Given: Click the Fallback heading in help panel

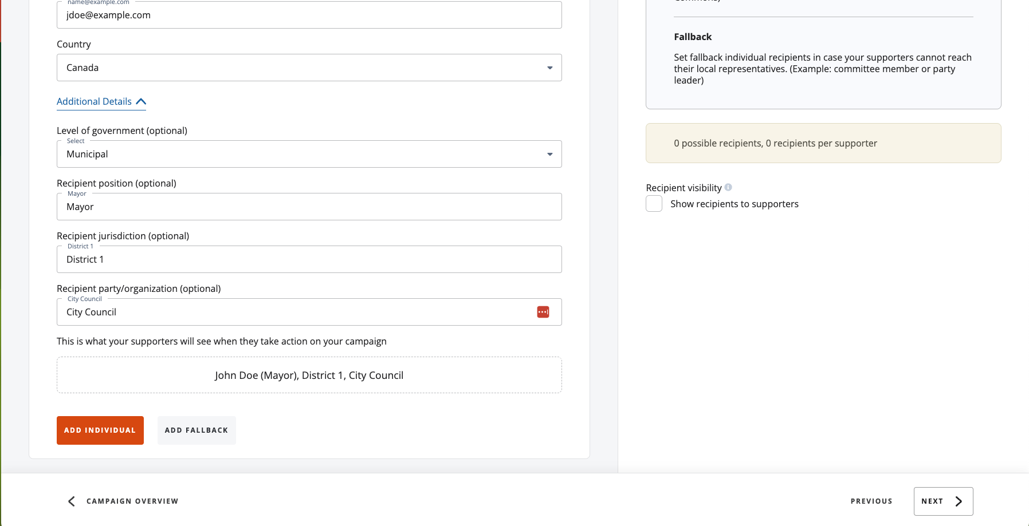Looking at the screenshot, I should click(693, 37).
